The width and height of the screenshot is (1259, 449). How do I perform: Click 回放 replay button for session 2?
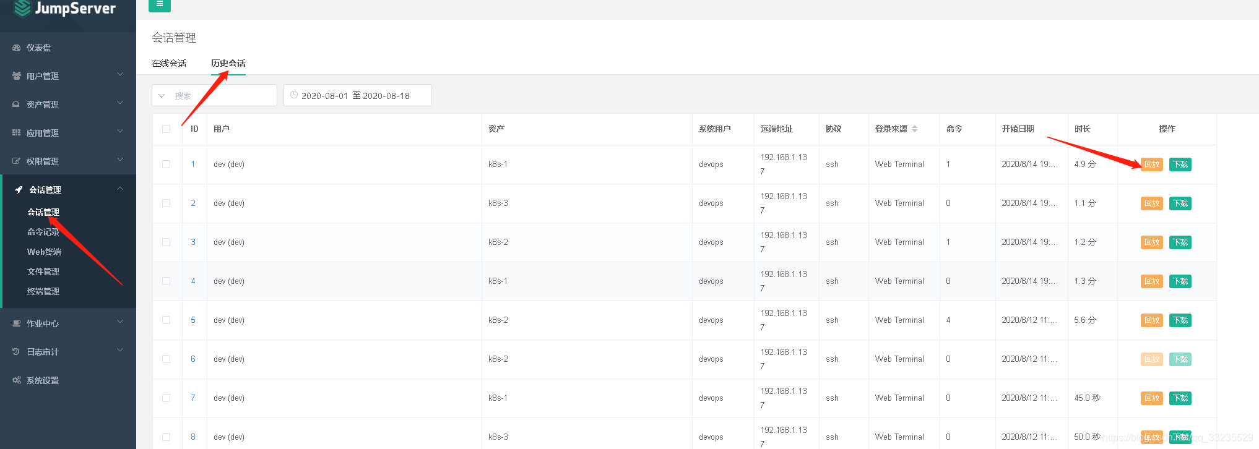(1152, 203)
